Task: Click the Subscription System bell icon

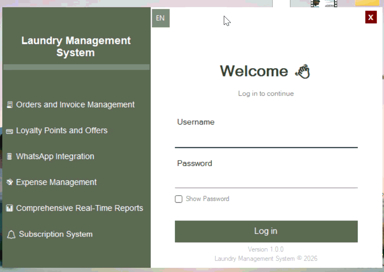Action: pos(11,234)
